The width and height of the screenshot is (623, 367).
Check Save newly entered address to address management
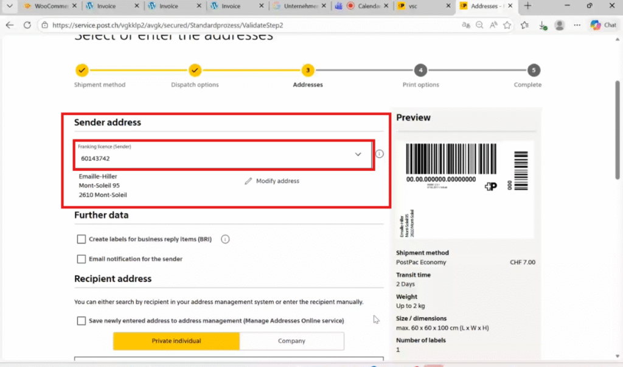82,321
